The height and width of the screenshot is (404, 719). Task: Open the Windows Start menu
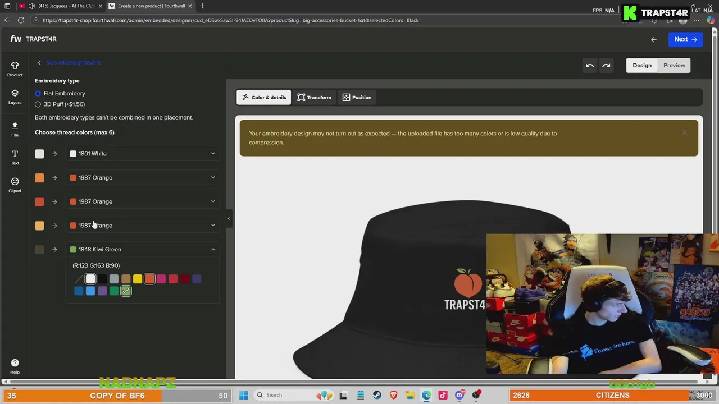[243, 395]
